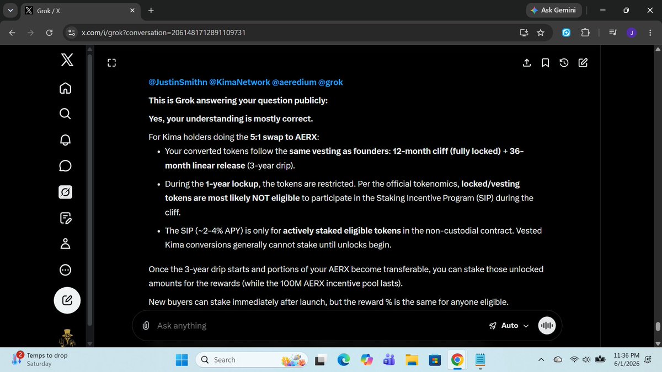The height and width of the screenshot is (372, 662).
Task: Open the blue browser extension icon
Action: coord(566,33)
